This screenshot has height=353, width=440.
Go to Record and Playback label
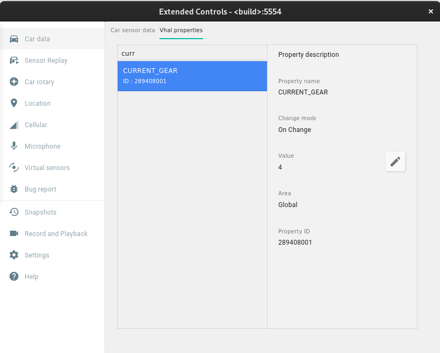coord(56,234)
